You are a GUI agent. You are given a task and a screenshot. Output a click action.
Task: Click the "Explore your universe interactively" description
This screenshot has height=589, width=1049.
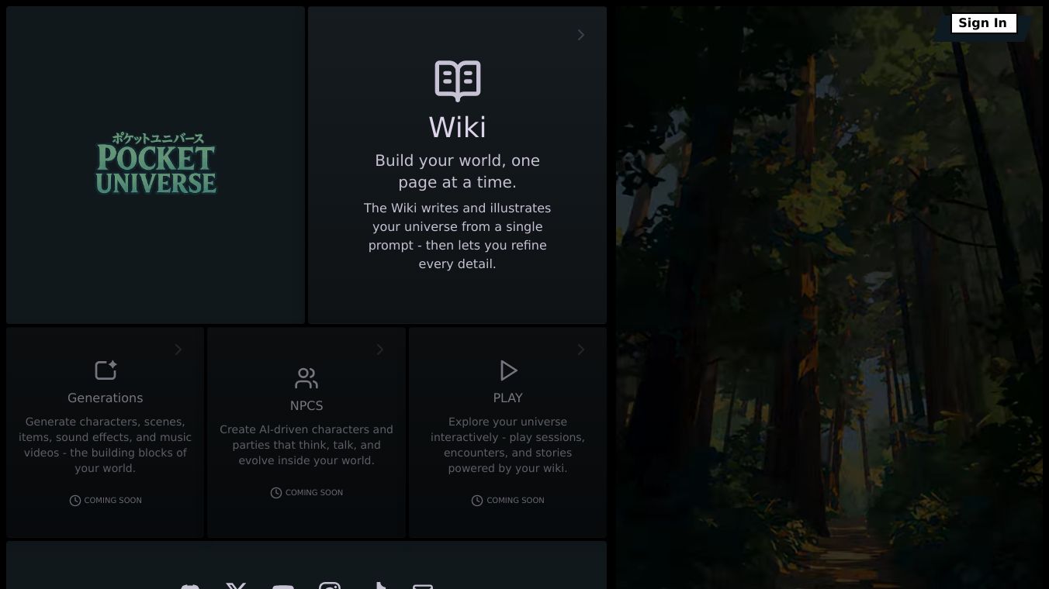[x=508, y=445]
